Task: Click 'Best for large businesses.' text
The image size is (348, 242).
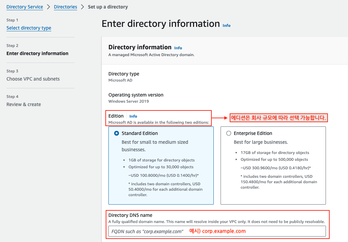Action: [x=261, y=142]
